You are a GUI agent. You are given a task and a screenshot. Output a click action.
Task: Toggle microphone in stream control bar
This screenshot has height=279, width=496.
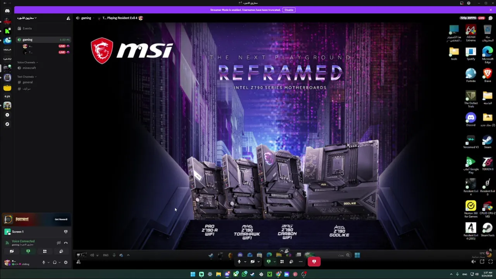[x=239, y=262]
